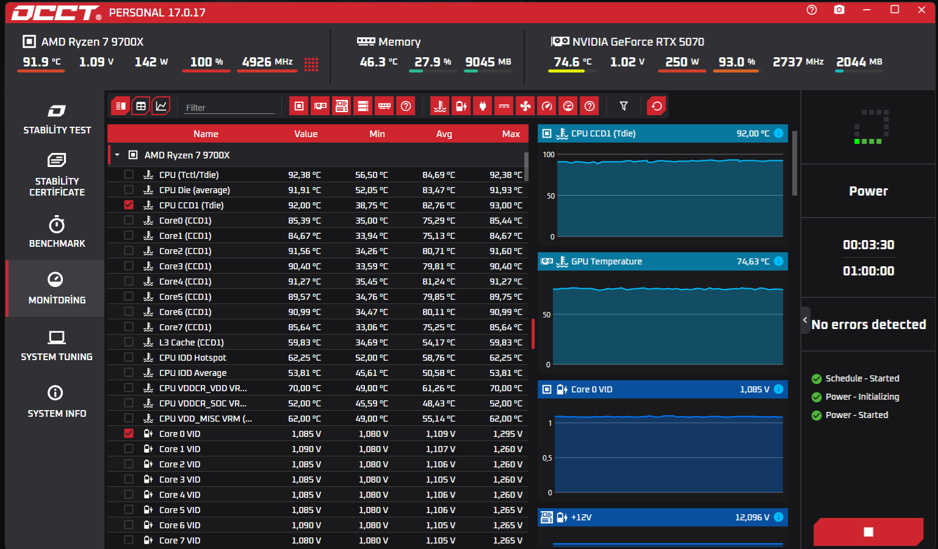Click the CPU core grid icon near 4926 MHz

pos(311,65)
